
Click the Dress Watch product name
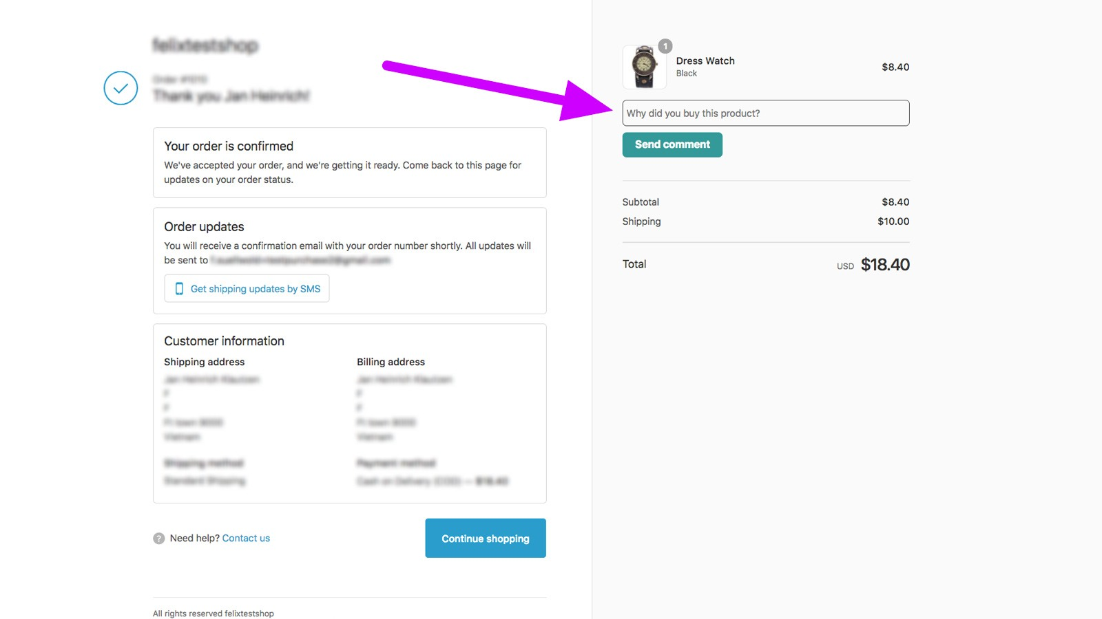pyautogui.click(x=705, y=61)
